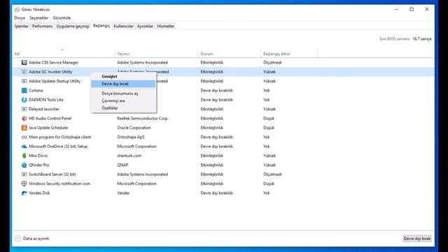The image size is (448, 252).
Task: Choose Özellikler in the context menu
Action: tap(123, 108)
